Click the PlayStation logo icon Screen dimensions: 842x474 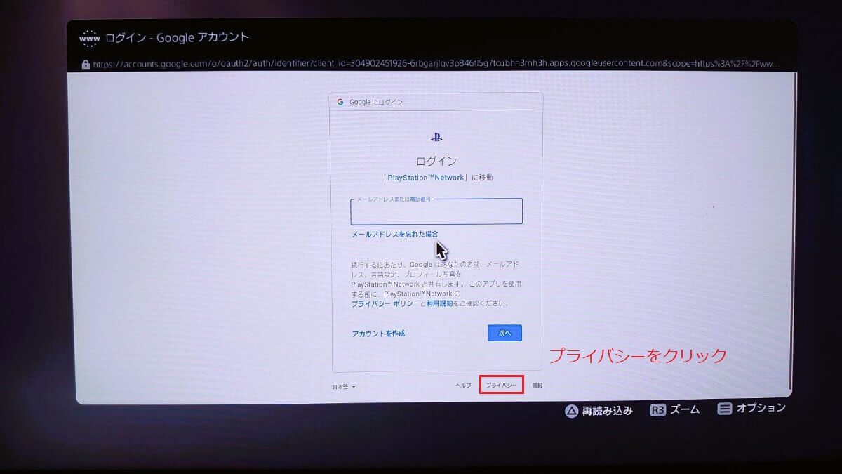point(436,138)
